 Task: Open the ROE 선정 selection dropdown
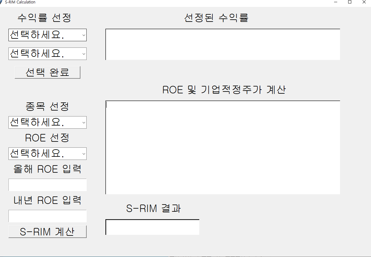click(x=84, y=154)
